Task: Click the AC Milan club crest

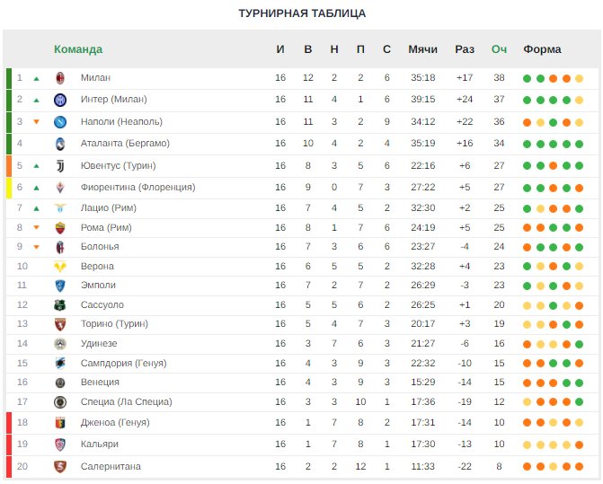Action: coord(60,78)
